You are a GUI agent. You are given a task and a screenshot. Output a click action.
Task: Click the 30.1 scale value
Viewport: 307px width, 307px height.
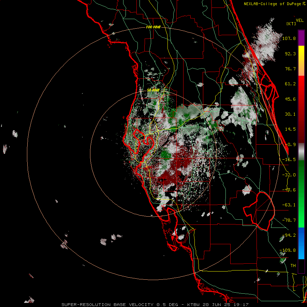click(290, 114)
